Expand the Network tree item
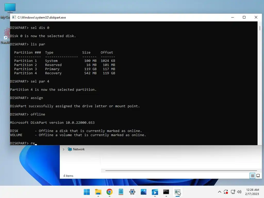This screenshot has height=198, width=264. 63,149
